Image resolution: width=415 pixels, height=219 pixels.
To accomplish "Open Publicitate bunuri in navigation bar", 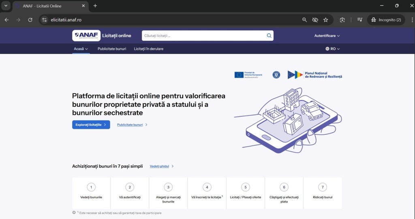I will pos(112,49).
